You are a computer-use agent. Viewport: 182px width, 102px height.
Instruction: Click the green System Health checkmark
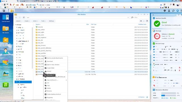coord(157,24)
